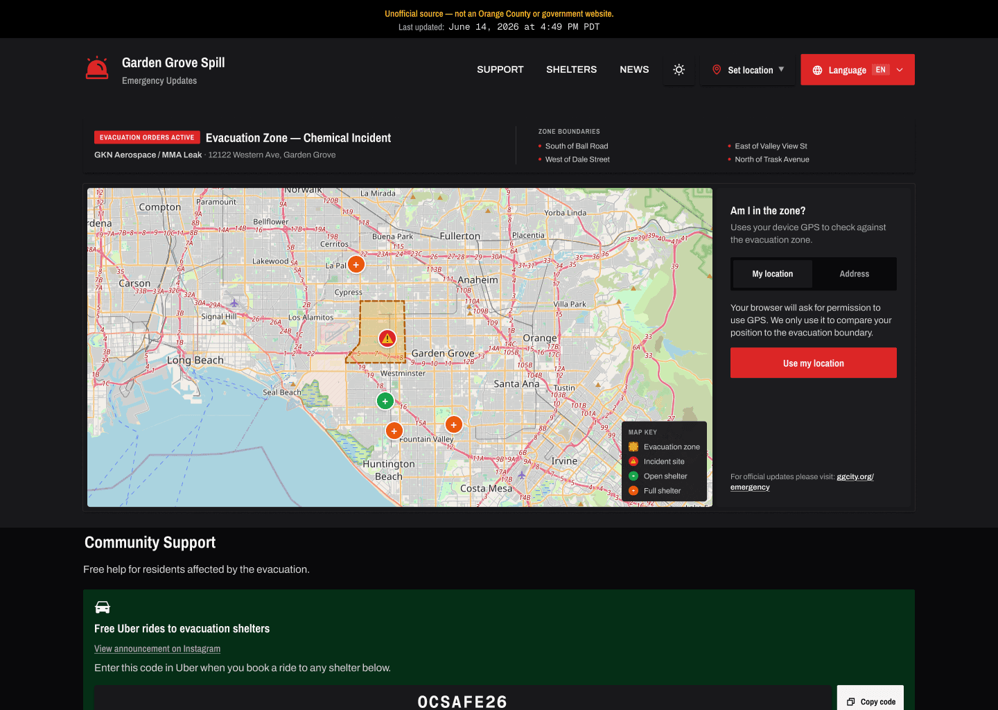
Task: Click the MAP KEY label
Action: tap(642, 432)
